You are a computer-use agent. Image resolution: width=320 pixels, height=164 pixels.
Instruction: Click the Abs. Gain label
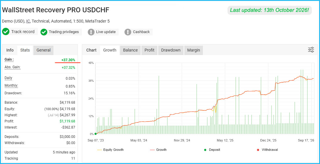13,67
